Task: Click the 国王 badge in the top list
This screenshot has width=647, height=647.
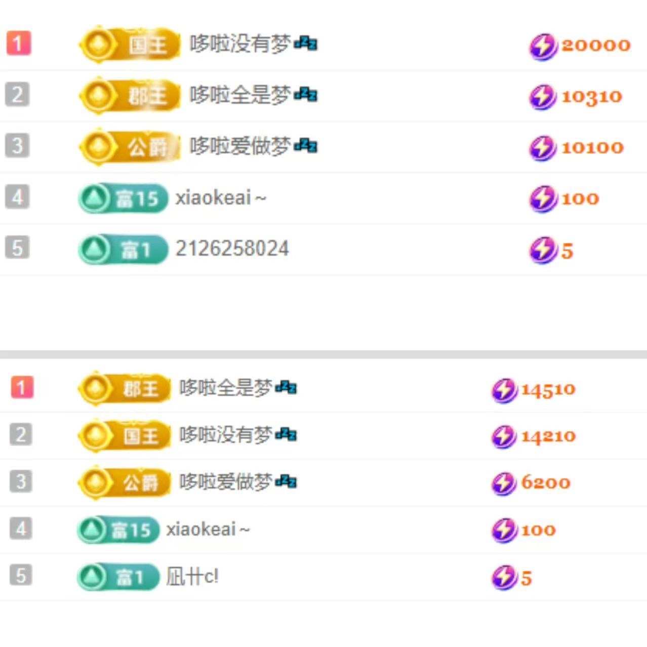Action: coord(130,45)
